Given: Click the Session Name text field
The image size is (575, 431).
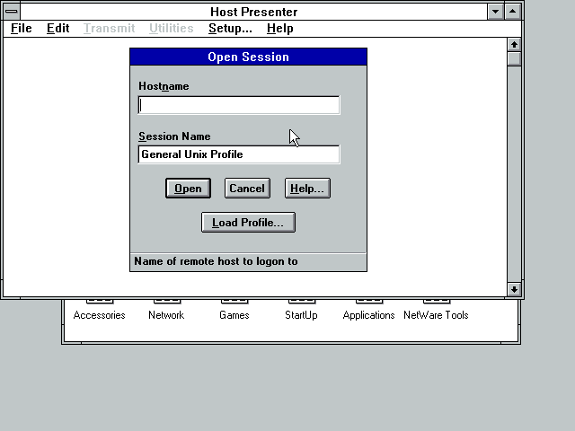Looking at the screenshot, I should (239, 154).
